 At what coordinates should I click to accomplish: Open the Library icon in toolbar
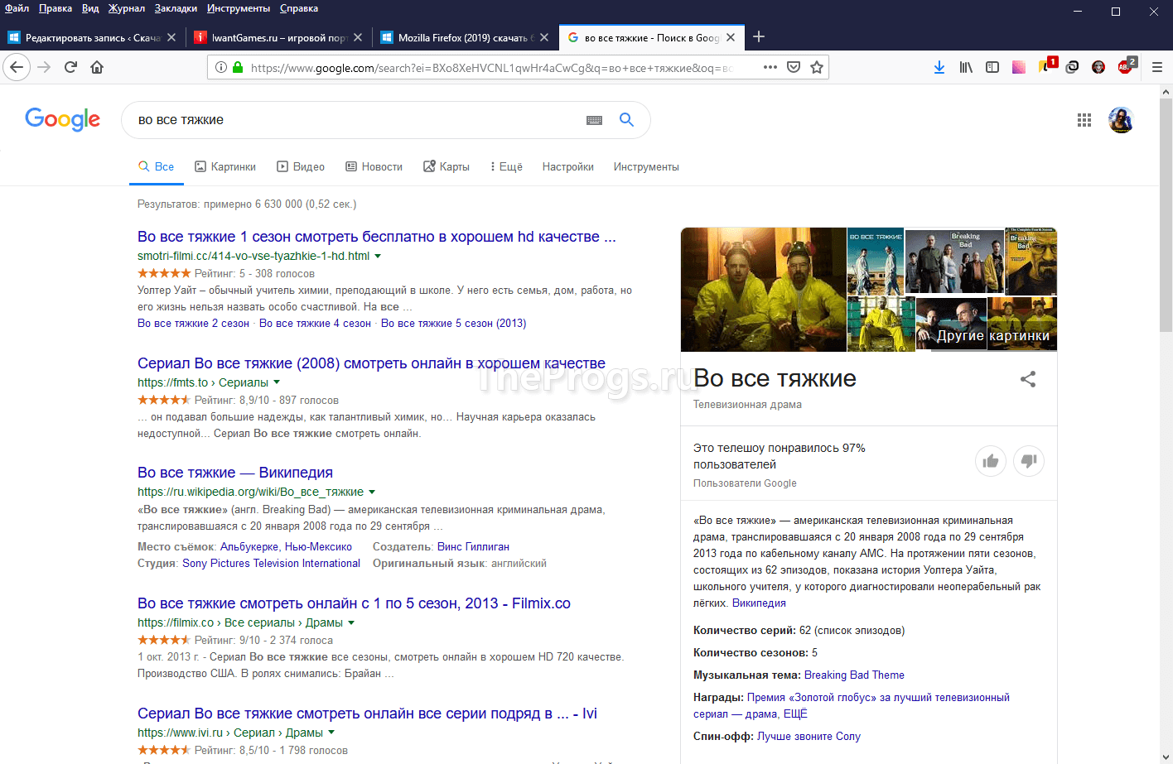pos(966,67)
